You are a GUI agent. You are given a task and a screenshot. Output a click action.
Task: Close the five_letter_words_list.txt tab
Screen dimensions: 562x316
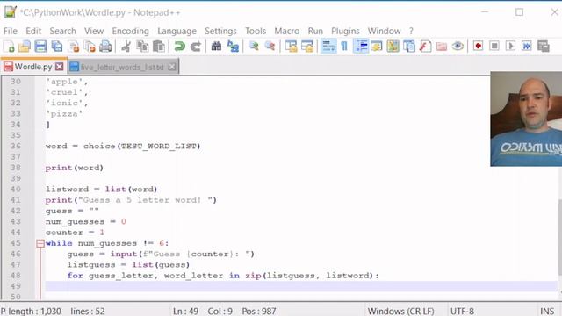172,67
